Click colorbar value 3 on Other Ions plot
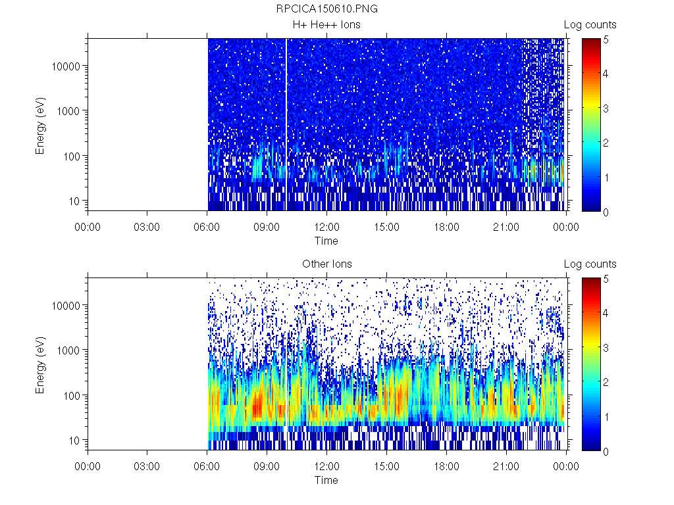 pyautogui.click(x=606, y=348)
